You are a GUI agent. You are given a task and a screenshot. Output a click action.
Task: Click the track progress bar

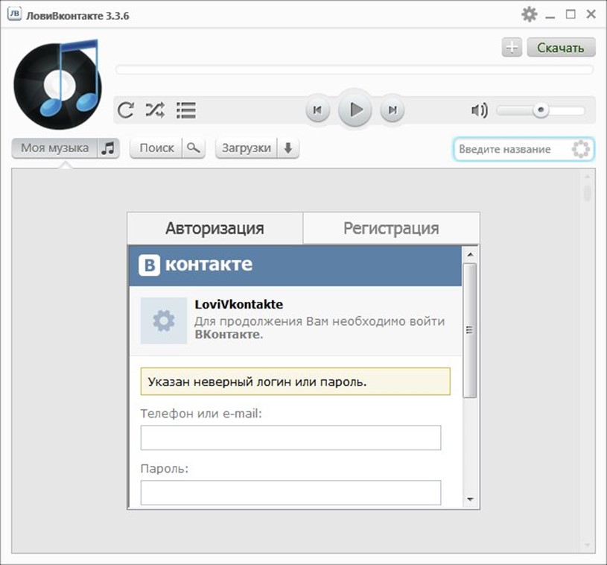click(355, 70)
